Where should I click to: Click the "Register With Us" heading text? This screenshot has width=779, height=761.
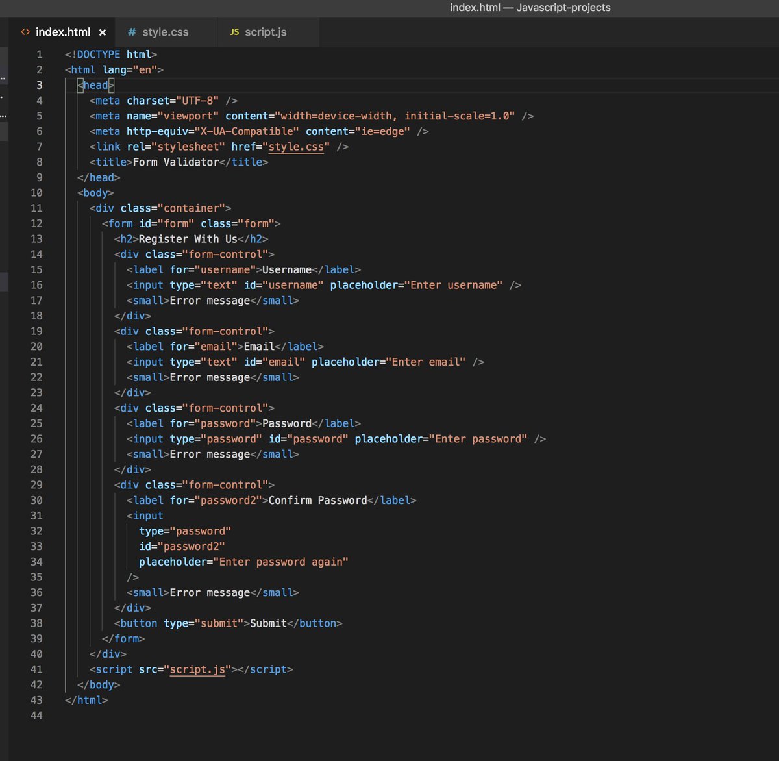(188, 239)
